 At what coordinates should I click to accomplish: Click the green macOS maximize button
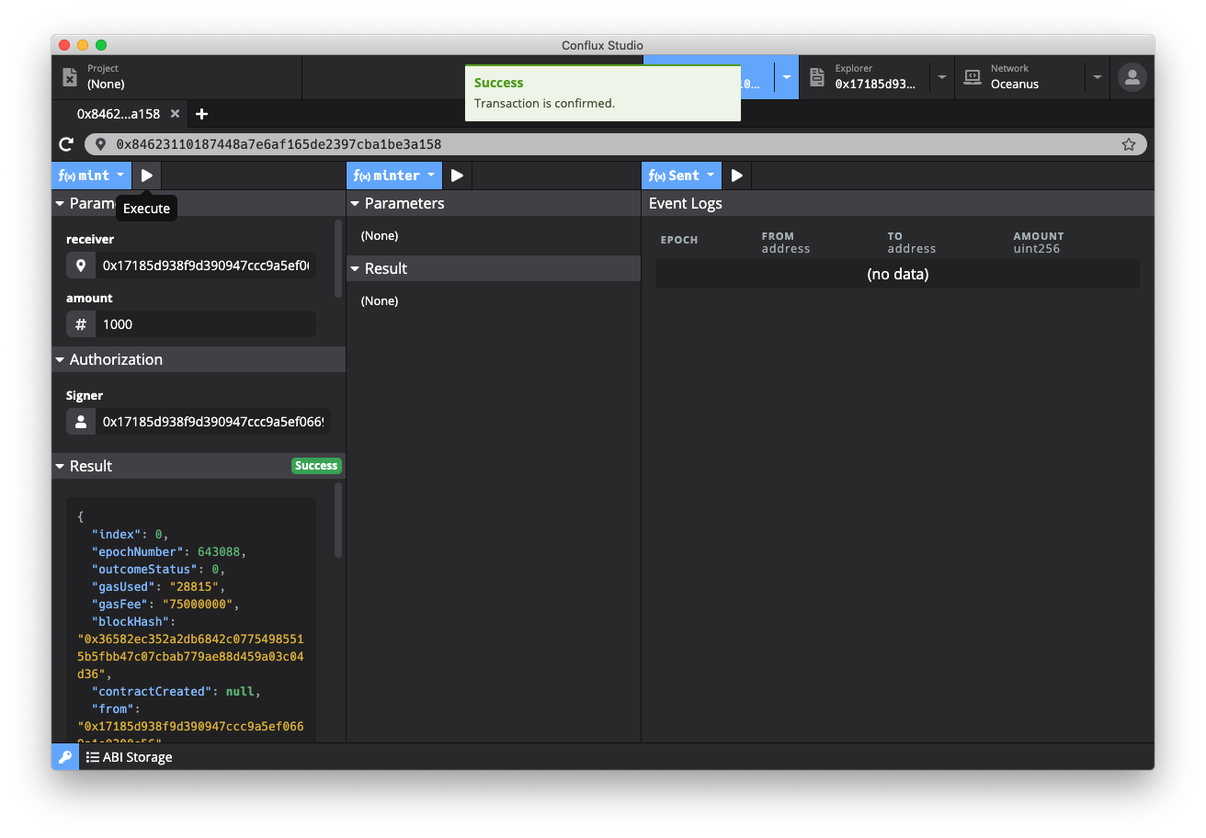(101, 45)
